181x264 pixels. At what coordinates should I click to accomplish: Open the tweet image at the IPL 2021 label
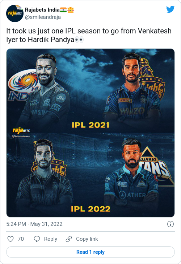[x=90, y=125]
